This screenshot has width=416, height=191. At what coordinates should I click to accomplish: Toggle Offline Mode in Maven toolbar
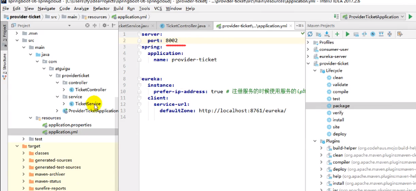click(364, 34)
